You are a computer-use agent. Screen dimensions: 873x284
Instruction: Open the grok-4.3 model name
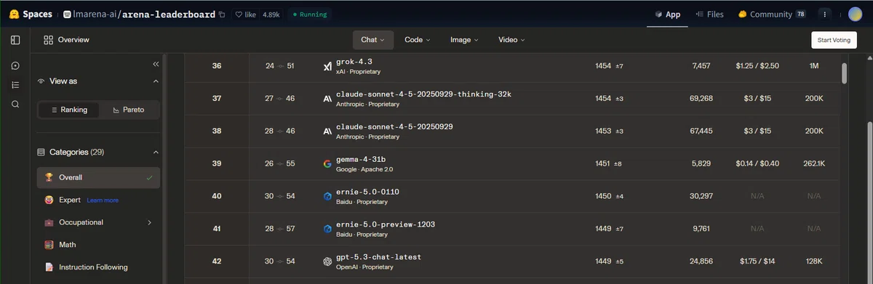pyautogui.click(x=354, y=62)
